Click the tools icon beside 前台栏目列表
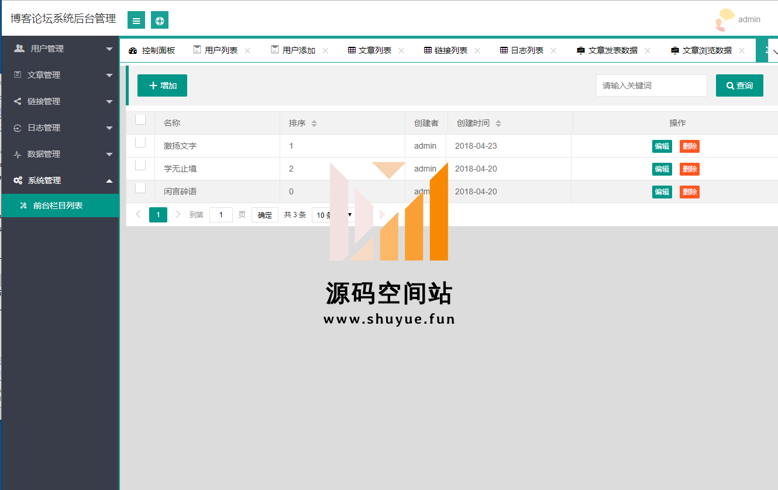The height and width of the screenshot is (490, 778). coord(23,205)
